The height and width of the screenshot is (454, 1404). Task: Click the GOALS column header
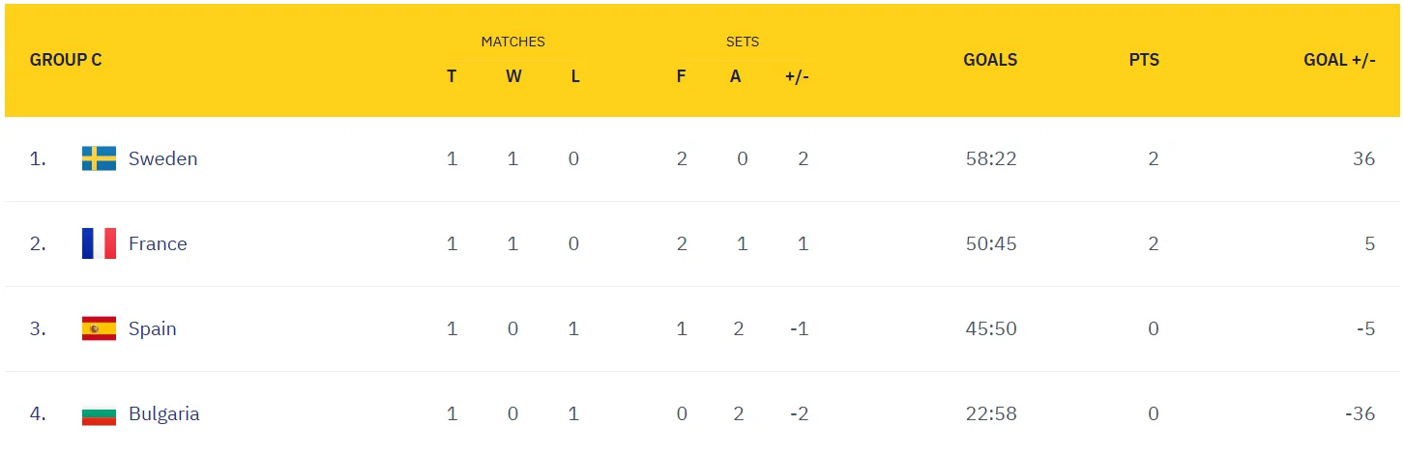click(990, 60)
